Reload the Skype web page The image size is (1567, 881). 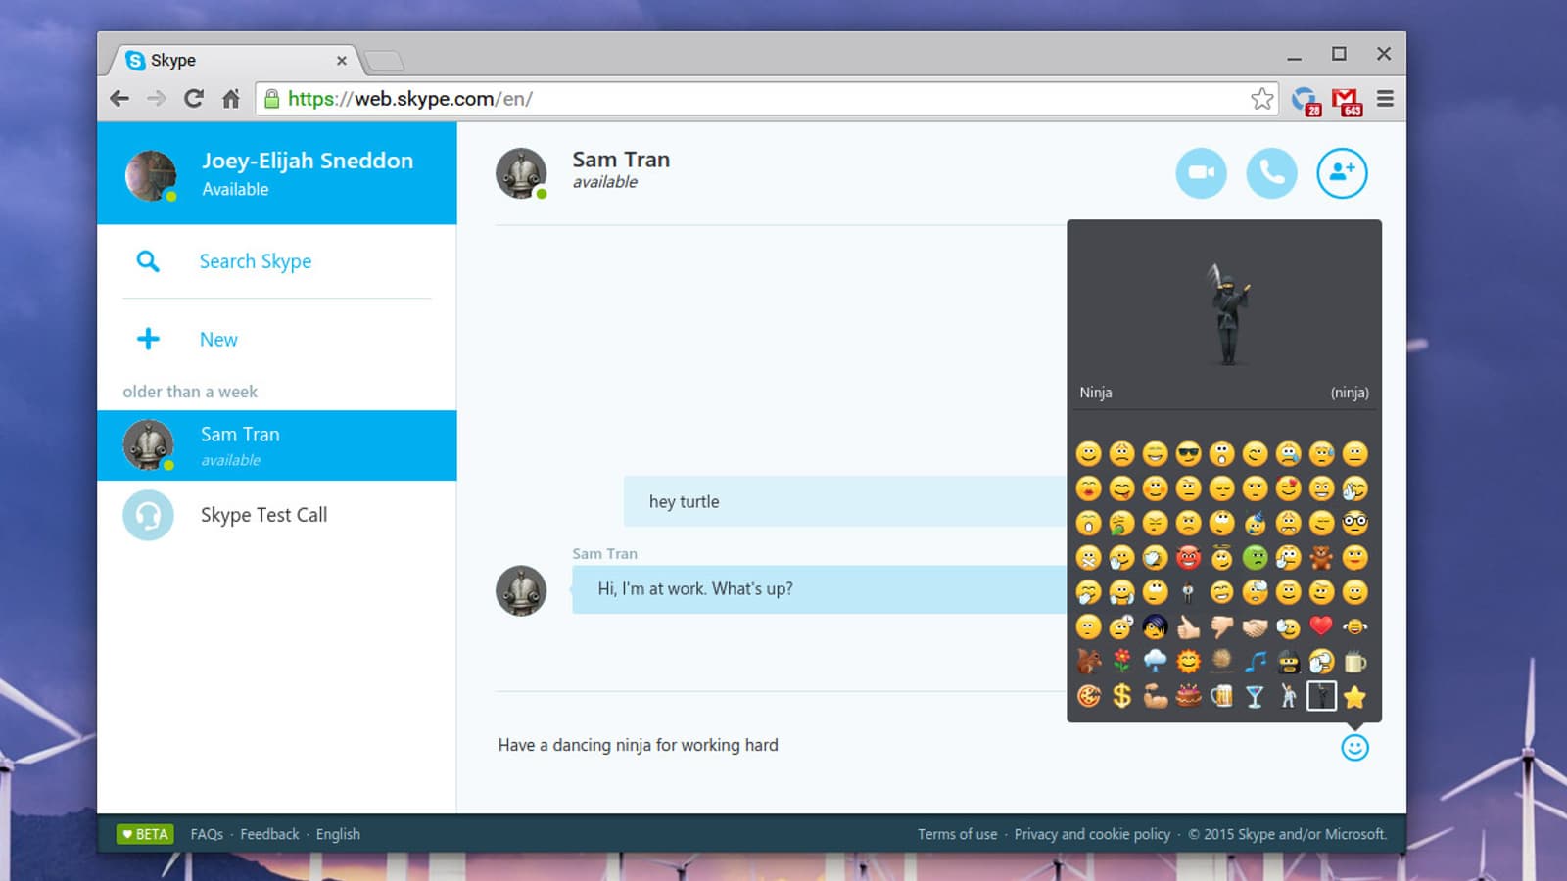point(194,99)
